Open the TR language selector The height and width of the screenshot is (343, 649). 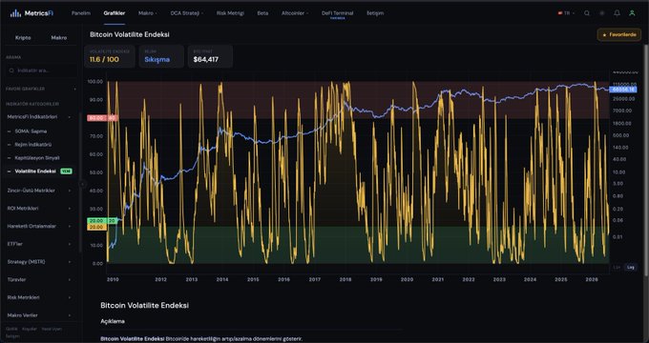tap(566, 13)
